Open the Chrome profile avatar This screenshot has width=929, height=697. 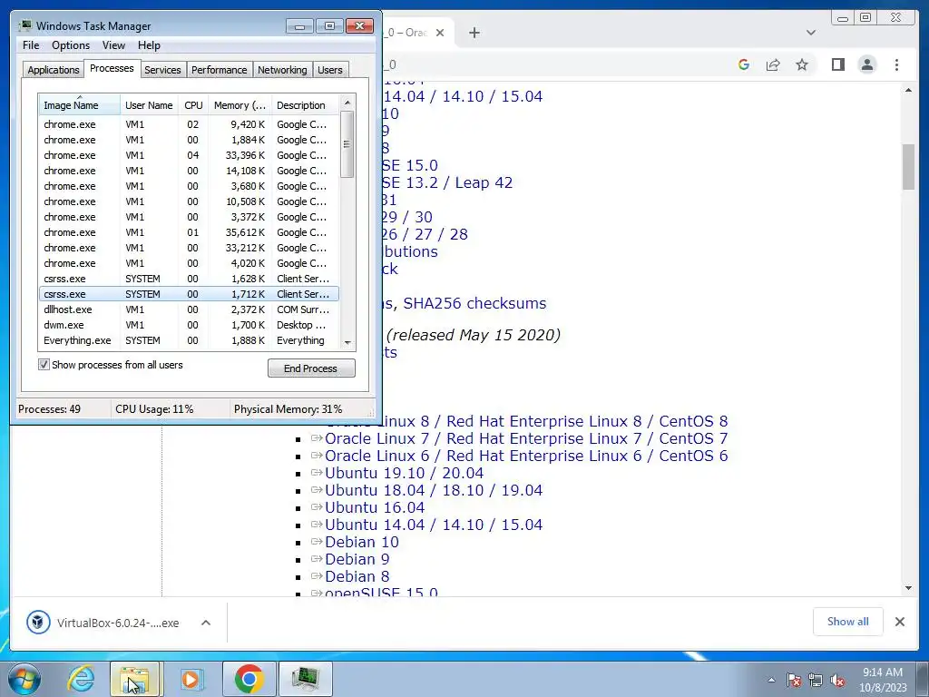point(866,64)
